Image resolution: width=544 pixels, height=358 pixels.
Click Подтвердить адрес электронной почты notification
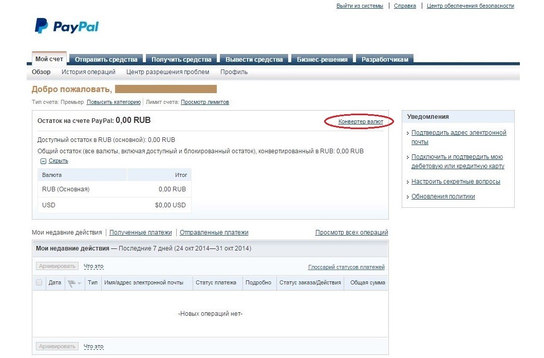(x=459, y=137)
